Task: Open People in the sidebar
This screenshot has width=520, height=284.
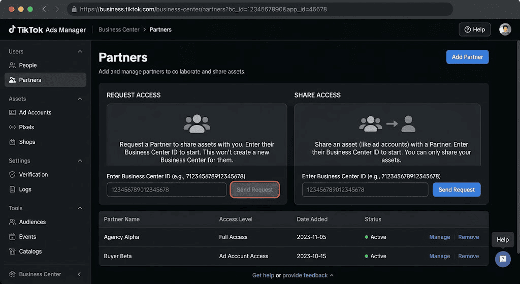Action: point(45,66)
